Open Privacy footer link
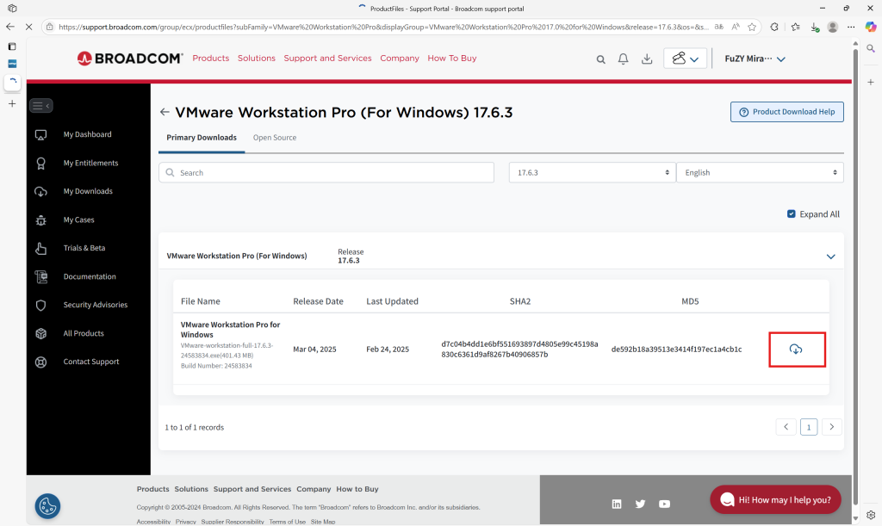 (186, 522)
